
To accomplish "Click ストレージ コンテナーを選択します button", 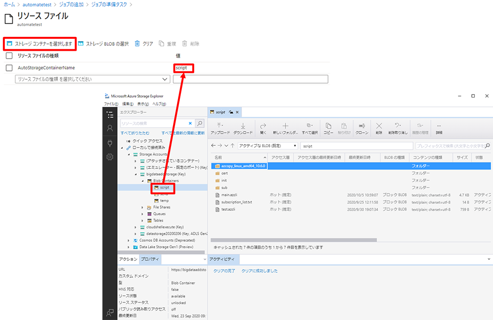I will (39, 44).
